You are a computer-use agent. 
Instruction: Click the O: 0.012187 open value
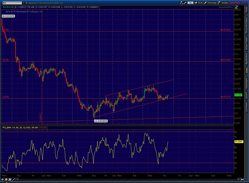[x=41, y=7]
